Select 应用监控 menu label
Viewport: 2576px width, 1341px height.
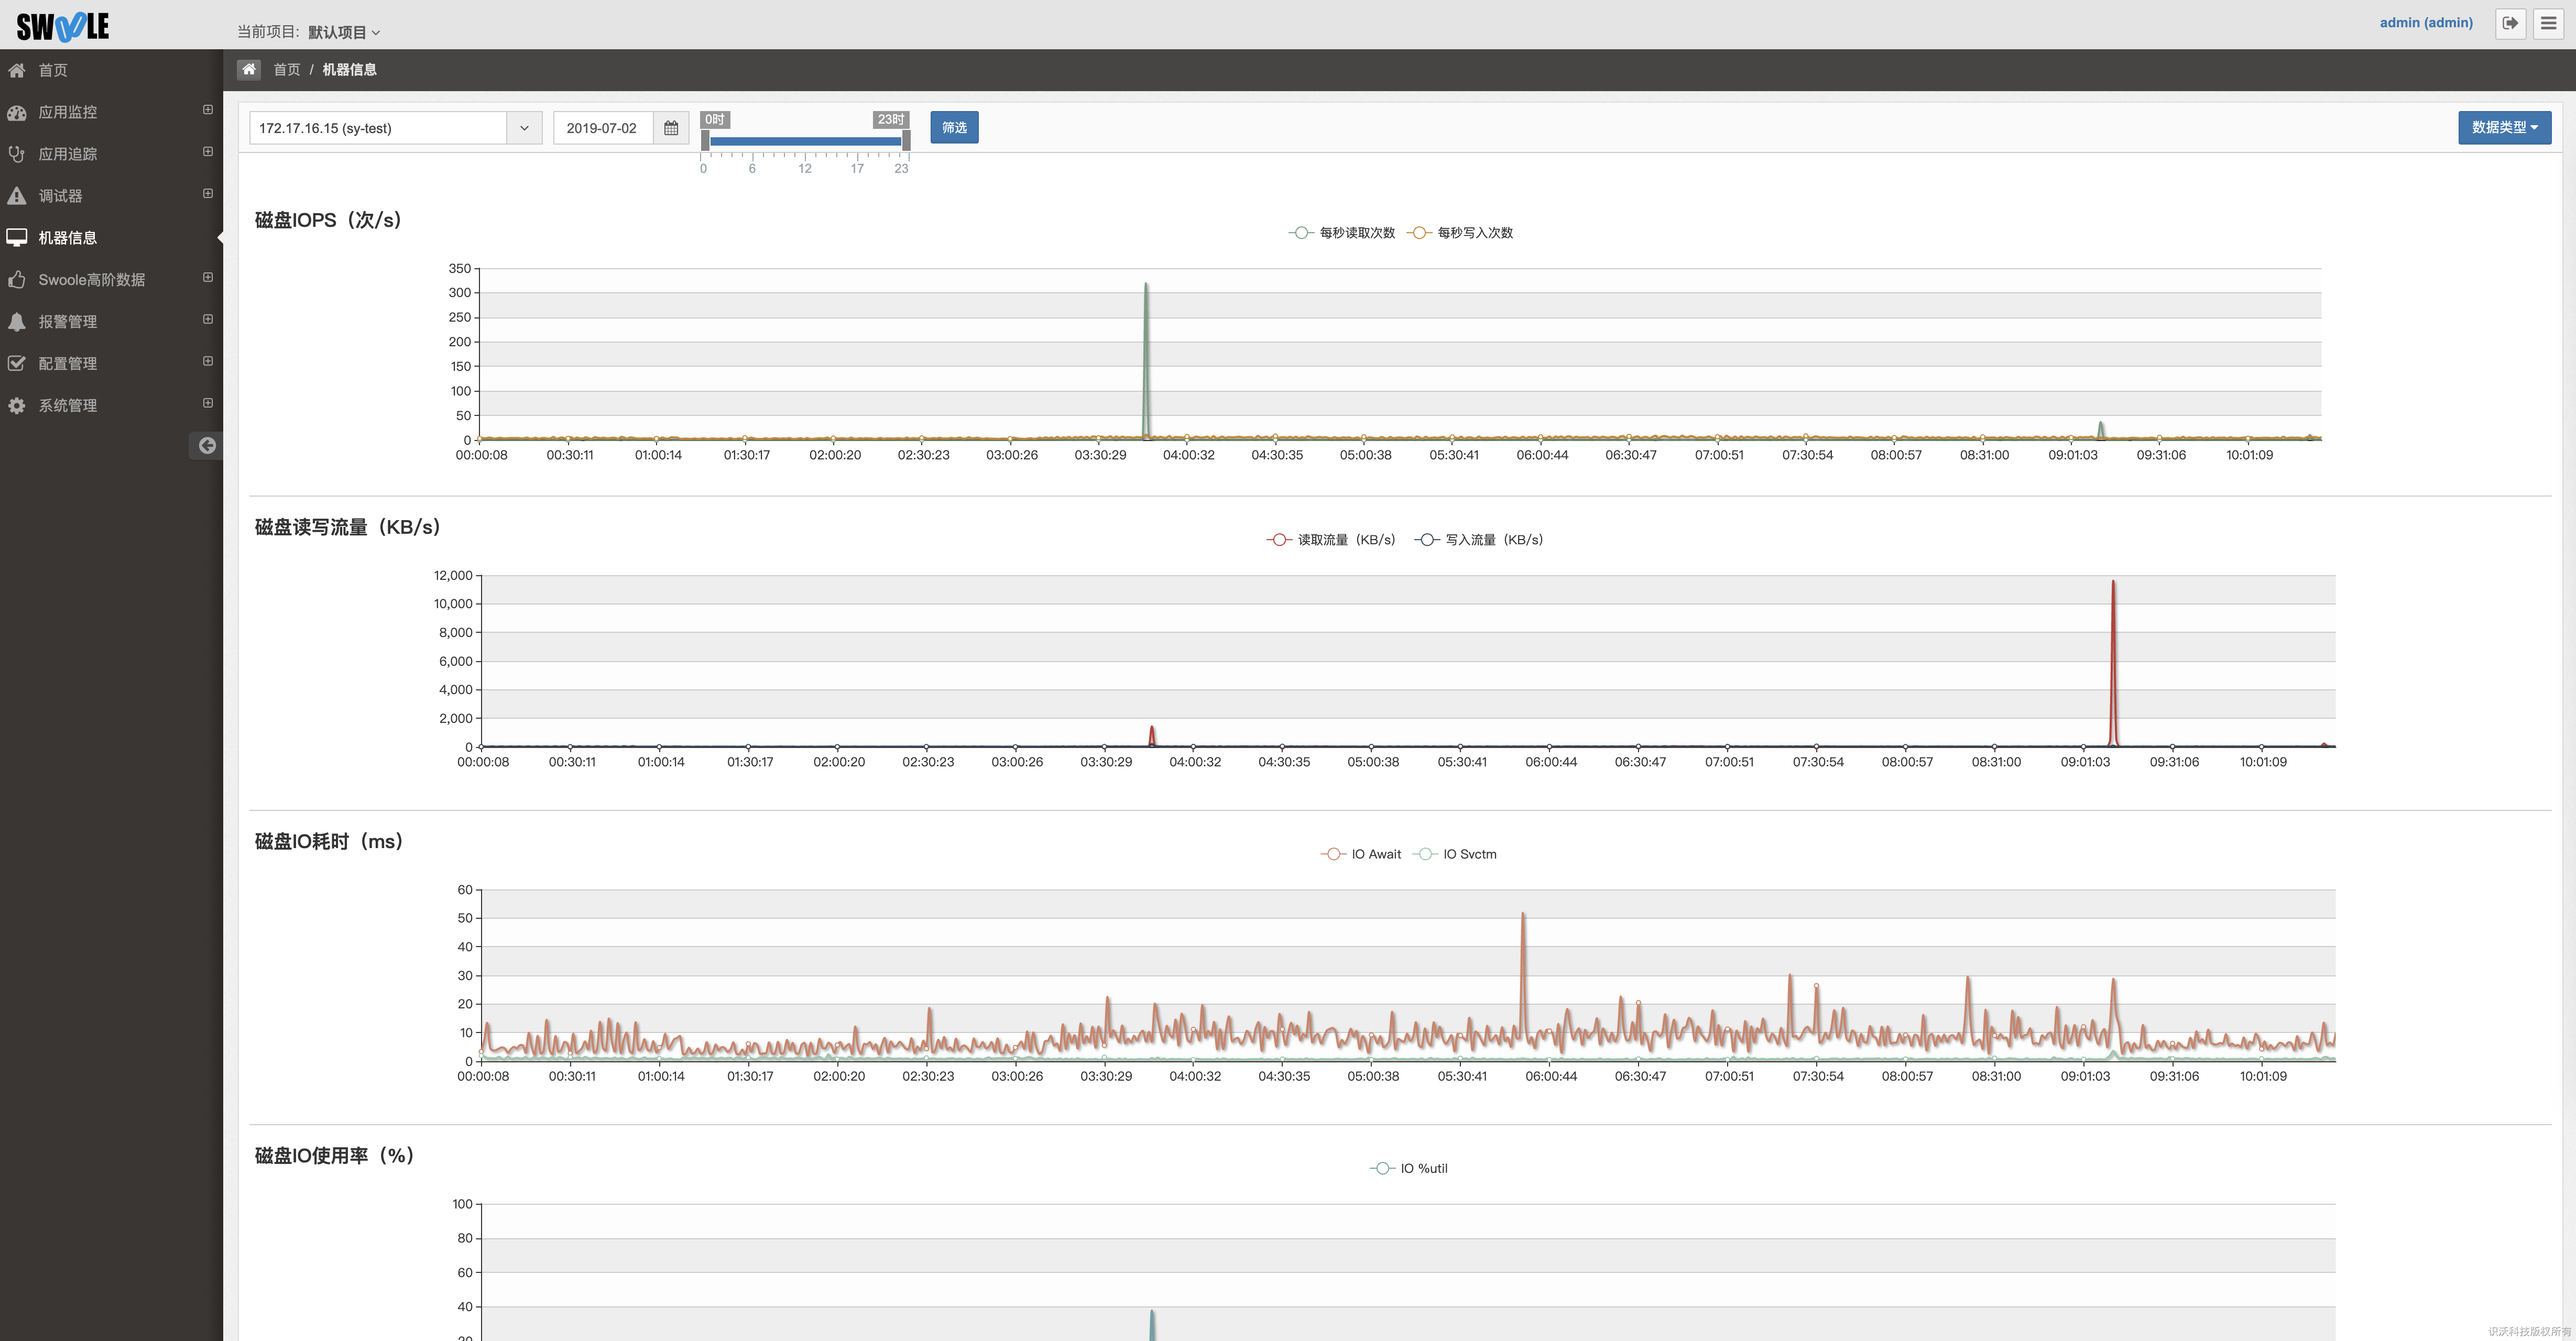click(68, 112)
